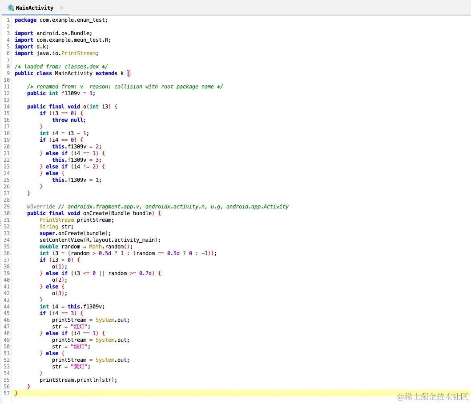Click 'int i4 = this.f1309v;' line
Screen dimensions: 471x404
click(x=72, y=307)
